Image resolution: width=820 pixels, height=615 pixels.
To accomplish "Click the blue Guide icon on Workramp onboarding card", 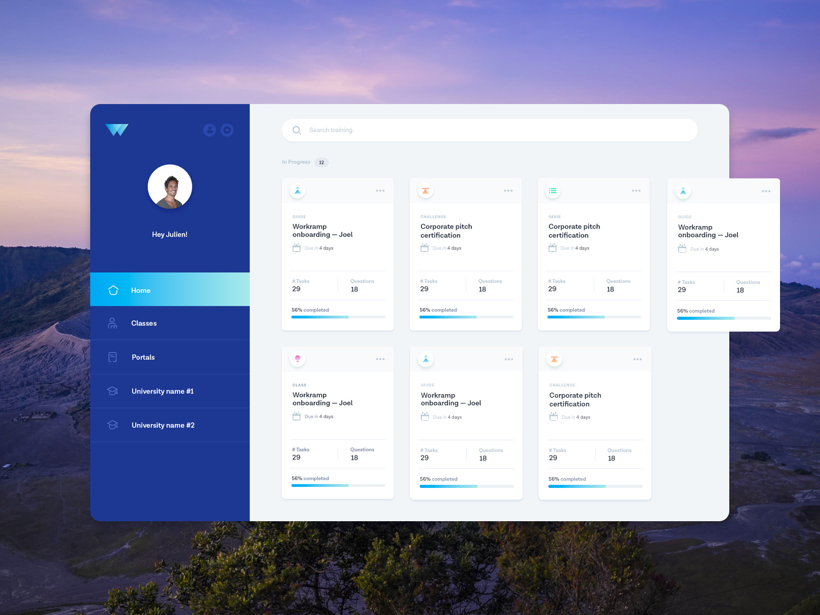I will 297,190.
